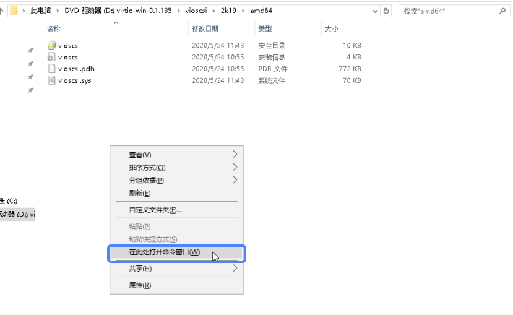The height and width of the screenshot is (315, 513).
Task: Expand the chevron after virtio-win-0.1.185 in the breadcrumb
Action: 179,11
